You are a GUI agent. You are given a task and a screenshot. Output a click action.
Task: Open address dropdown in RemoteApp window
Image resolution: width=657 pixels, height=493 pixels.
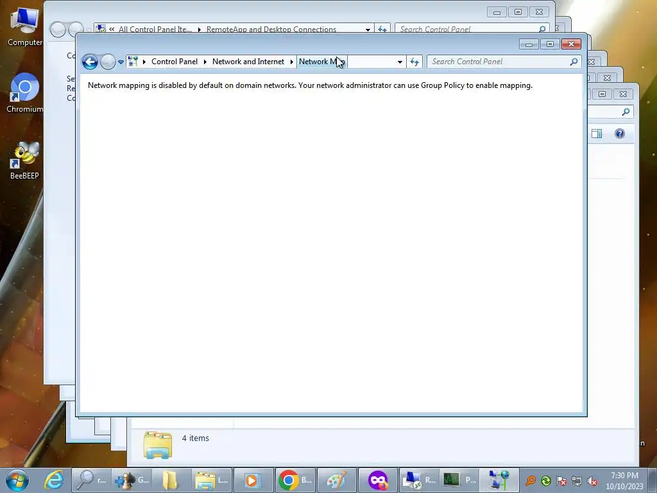pos(368,30)
